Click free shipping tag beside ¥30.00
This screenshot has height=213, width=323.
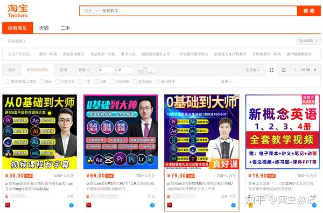(29, 176)
